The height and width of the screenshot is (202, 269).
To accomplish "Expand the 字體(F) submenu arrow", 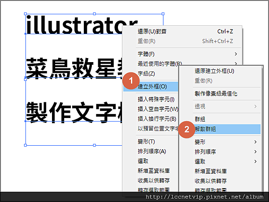I will tap(236, 54).
